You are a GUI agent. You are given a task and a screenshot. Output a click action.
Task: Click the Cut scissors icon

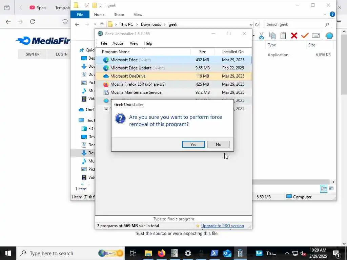(x=261, y=36)
